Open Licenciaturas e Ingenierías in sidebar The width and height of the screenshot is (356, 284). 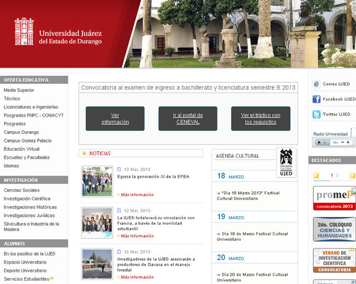coord(31,107)
